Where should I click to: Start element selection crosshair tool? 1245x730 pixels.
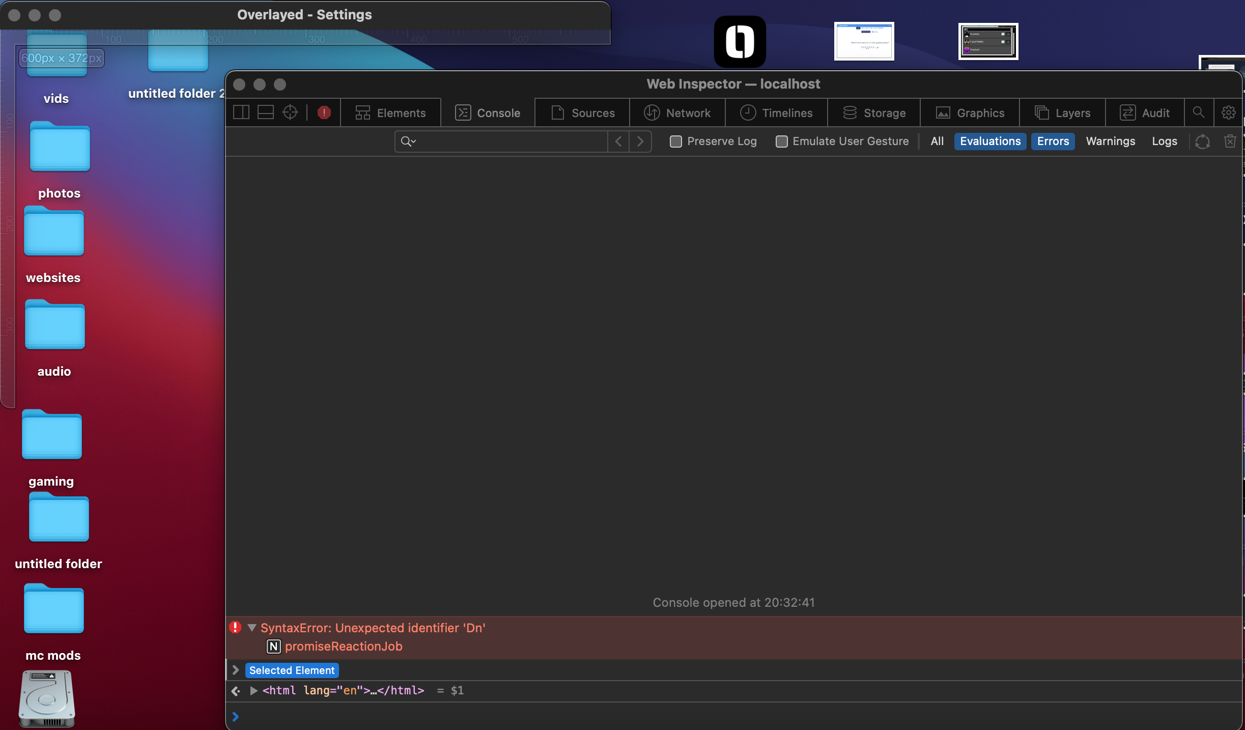coord(290,113)
